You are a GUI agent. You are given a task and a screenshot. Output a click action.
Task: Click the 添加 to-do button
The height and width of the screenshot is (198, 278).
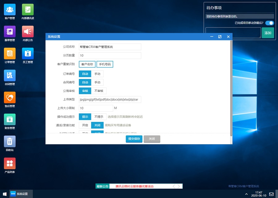(x=268, y=33)
